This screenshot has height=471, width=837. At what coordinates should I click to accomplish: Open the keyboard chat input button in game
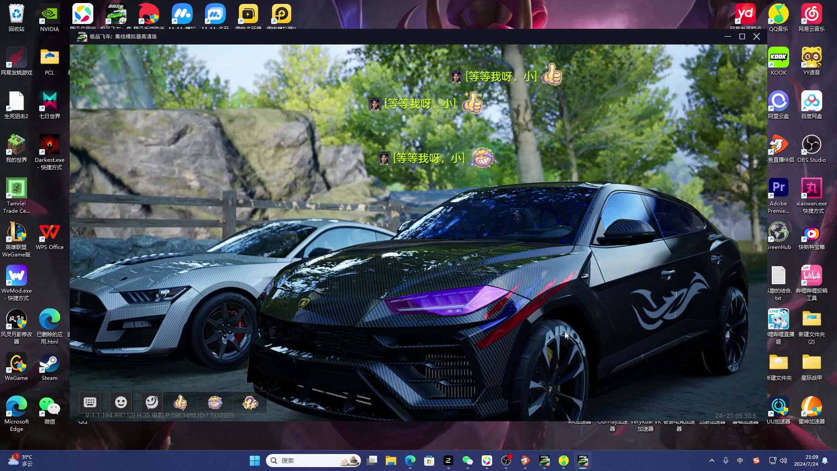coord(90,402)
